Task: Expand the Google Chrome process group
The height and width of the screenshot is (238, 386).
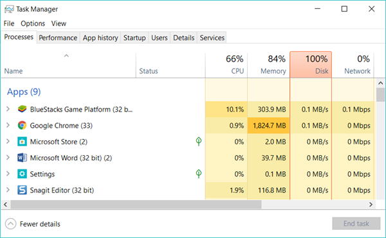Action: tap(8, 125)
